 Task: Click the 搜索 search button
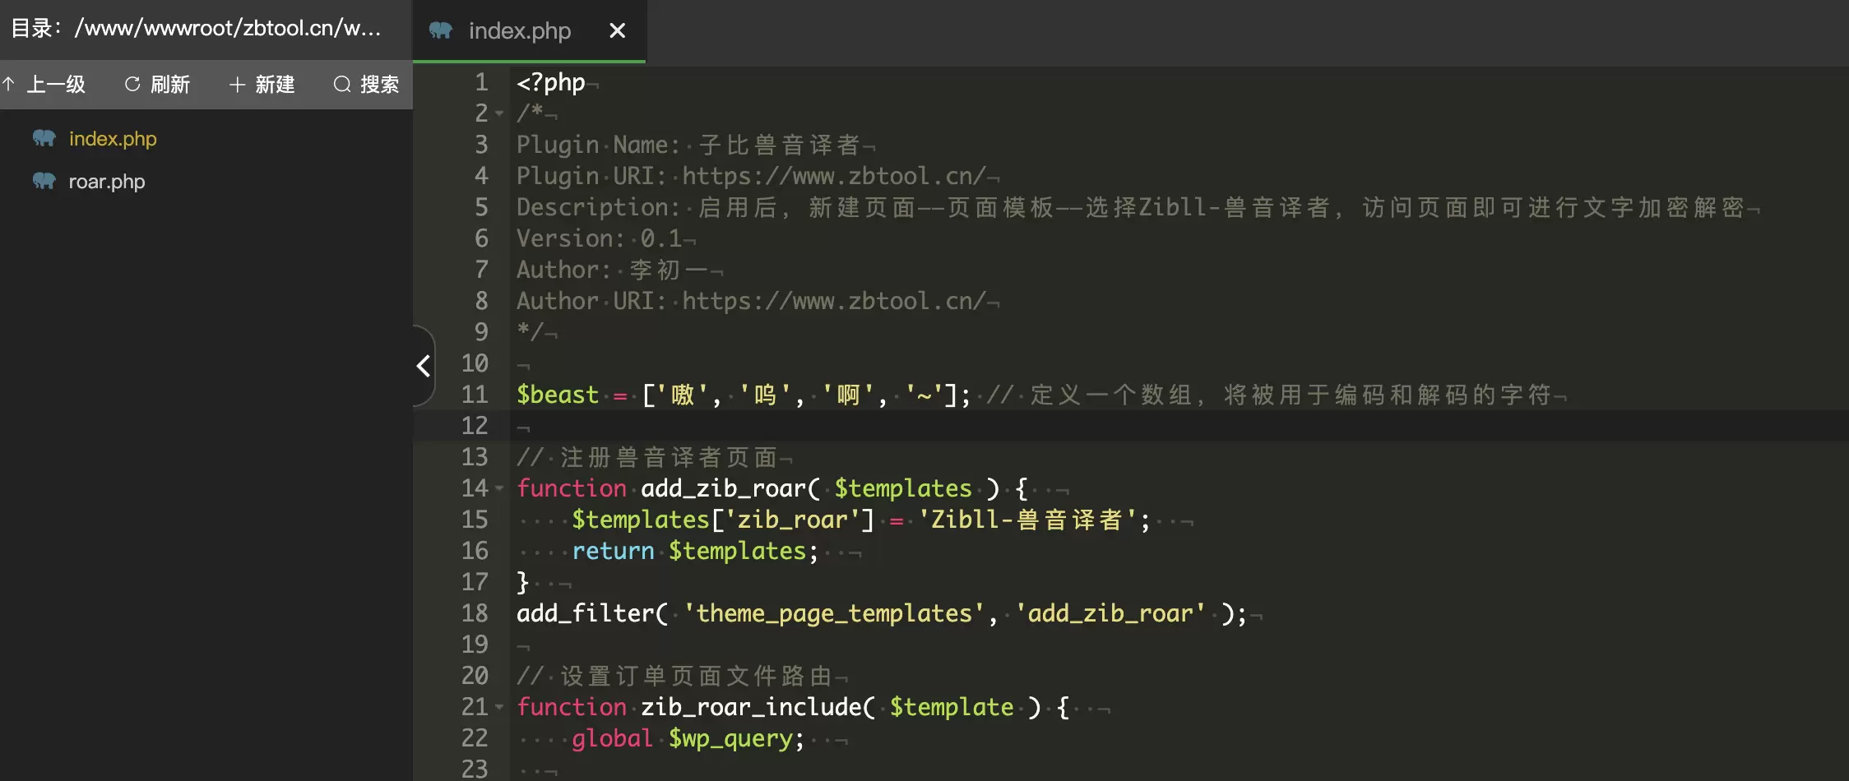click(367, 84)
